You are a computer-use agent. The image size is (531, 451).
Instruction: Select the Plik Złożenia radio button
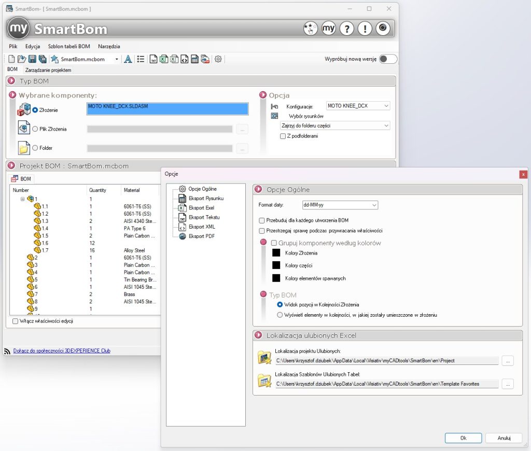(35, 129)
